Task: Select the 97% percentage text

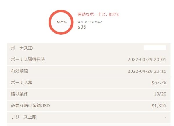Action: tap(62, 22)
